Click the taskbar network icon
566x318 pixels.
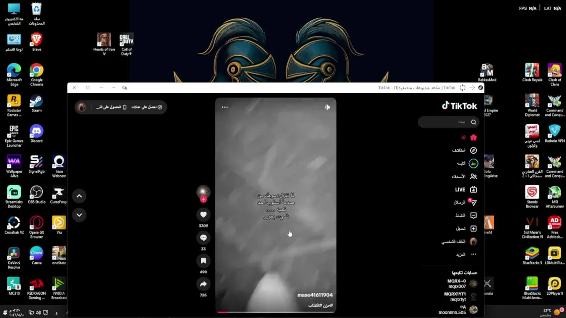(45, 313)
